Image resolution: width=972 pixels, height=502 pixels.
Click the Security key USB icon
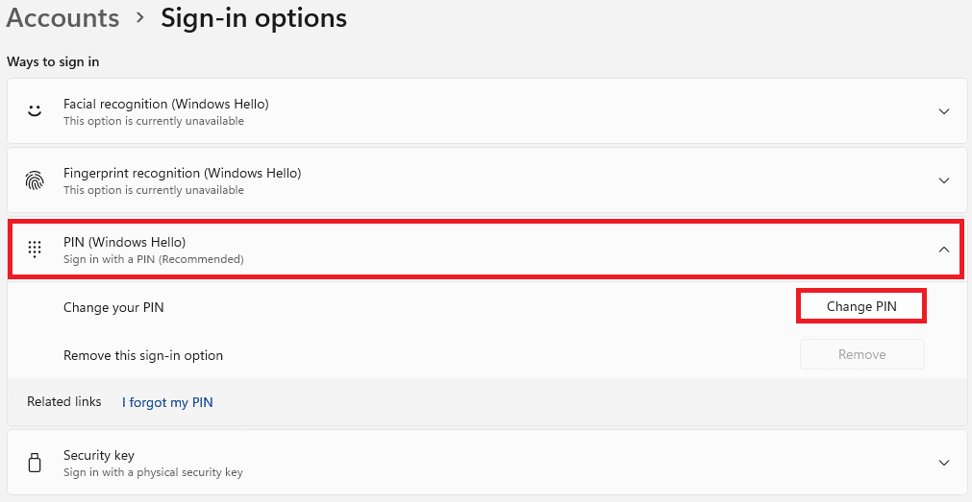pyautogui.click(x=35, y=463)
